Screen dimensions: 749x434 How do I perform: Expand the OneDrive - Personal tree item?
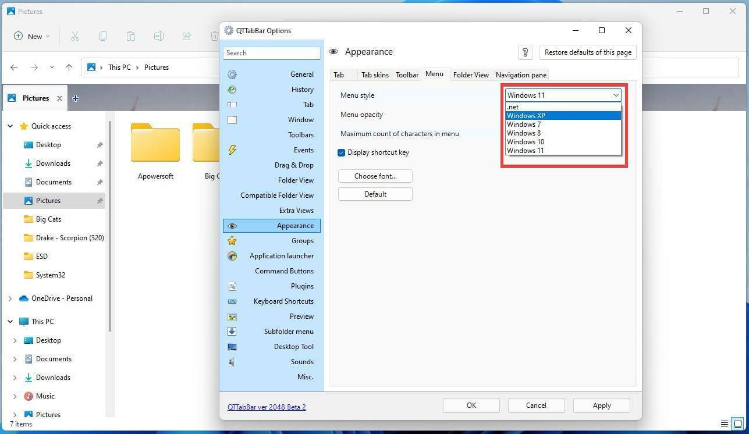[x=10, y=298]
